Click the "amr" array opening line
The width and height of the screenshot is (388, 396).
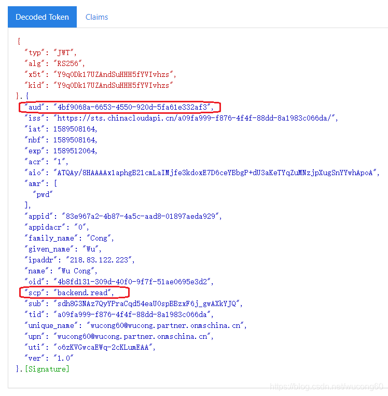[41, 183]
